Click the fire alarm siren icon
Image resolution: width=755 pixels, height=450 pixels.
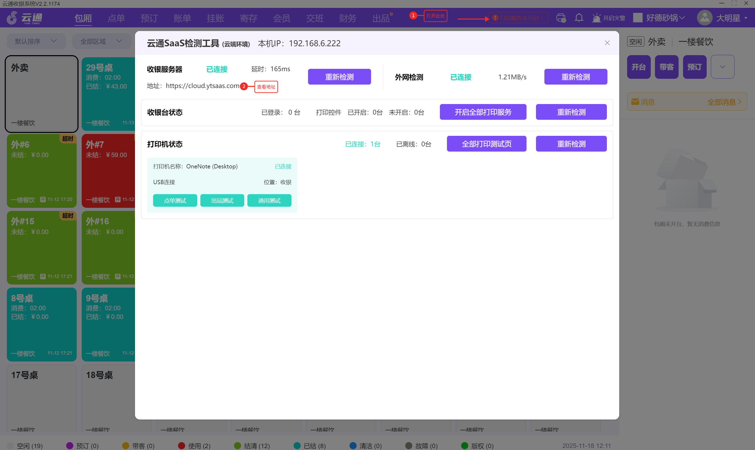tap(596, 18)
